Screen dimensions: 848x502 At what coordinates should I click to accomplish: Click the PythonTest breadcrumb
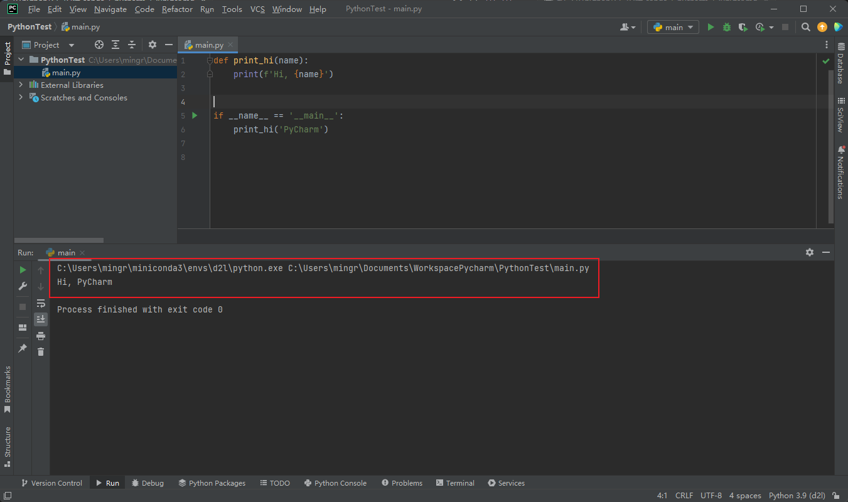point(30,27)
